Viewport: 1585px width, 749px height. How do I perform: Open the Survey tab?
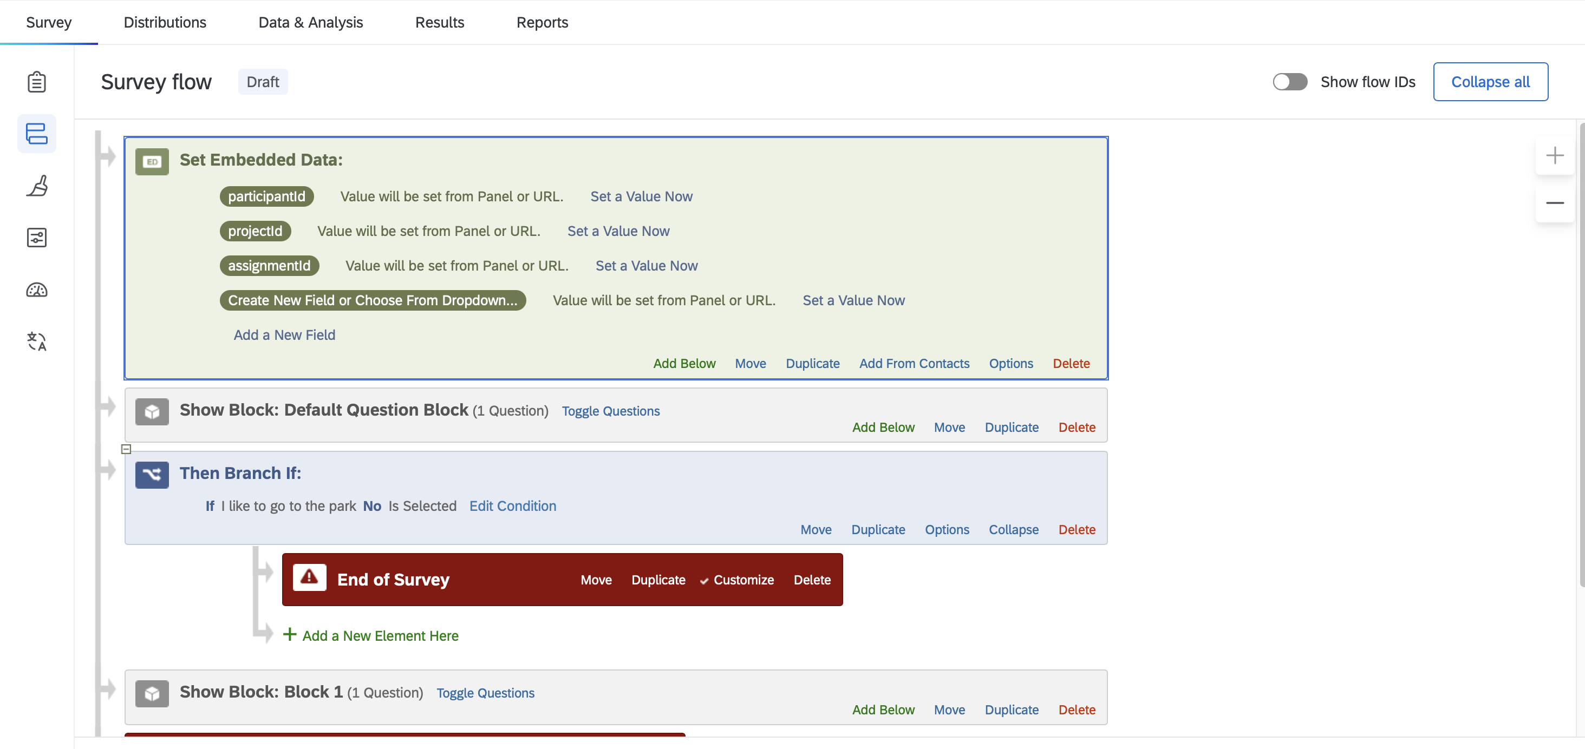[x=49, y=22]
